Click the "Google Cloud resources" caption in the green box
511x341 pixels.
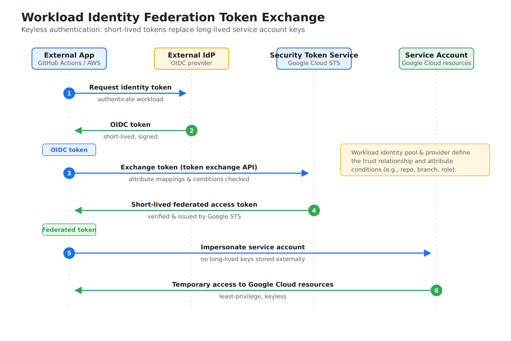coord(436,63)
